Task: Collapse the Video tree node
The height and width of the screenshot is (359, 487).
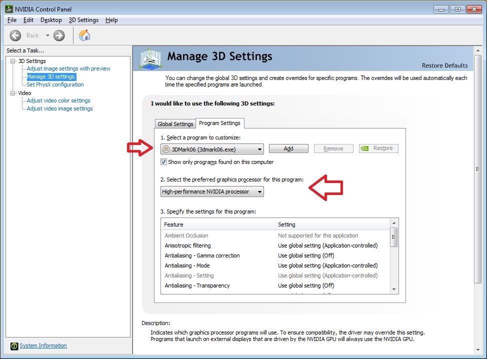Action: click(12, 93)
